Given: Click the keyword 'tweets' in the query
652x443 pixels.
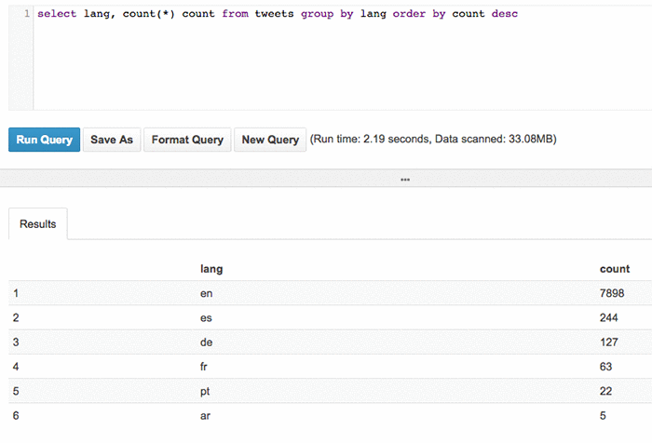Looking at the screenshot, I should click(x=274, y=14).
